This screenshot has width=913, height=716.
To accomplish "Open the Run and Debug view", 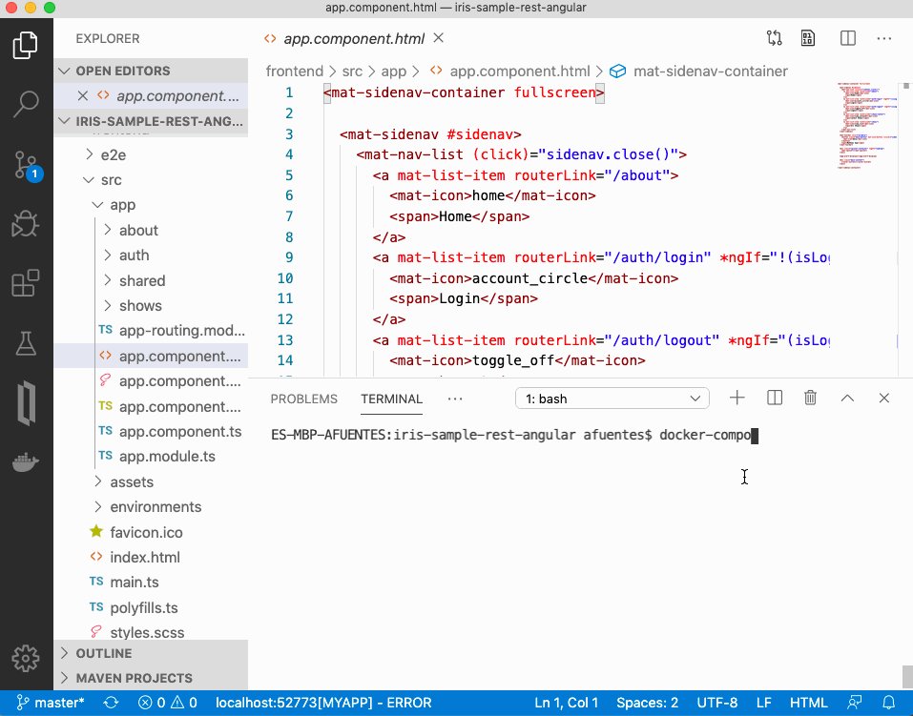I will click(x=26, y=224).
